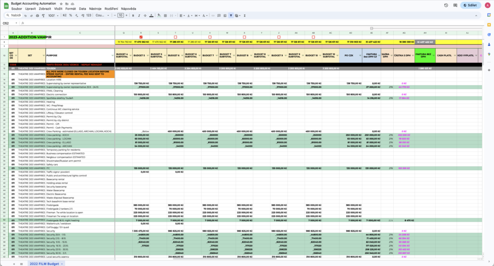Toggle the active filter icon

pos(231,15)
